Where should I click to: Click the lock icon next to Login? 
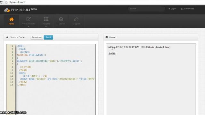click(169, 9)
